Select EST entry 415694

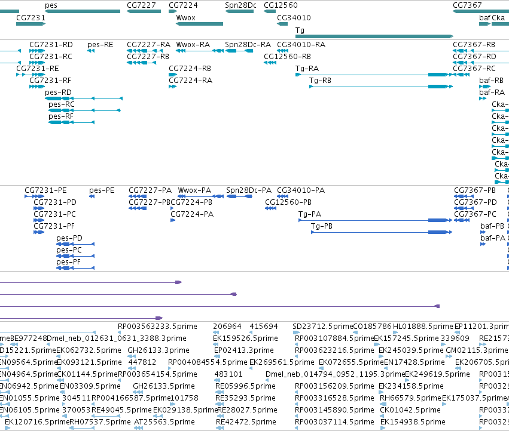pyautogui.click(x=264, y=327)
